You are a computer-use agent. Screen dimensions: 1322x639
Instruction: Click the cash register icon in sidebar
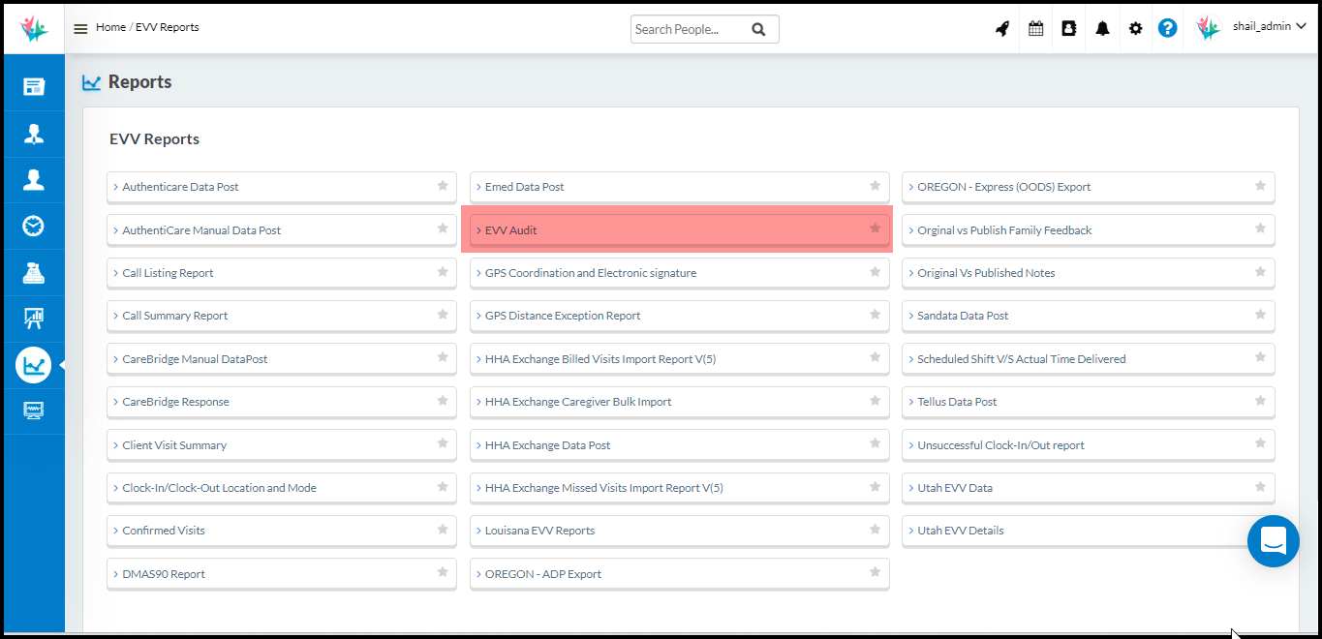(x=34, y=273)
